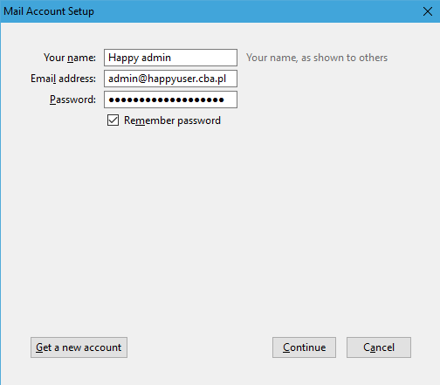Click the 'happyuser.cba.pl' domain in the email field

click(x=187, y=79)
